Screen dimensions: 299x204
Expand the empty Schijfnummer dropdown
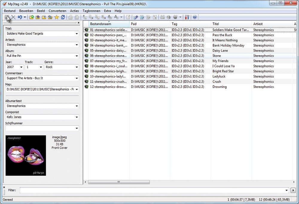[77, 128]
